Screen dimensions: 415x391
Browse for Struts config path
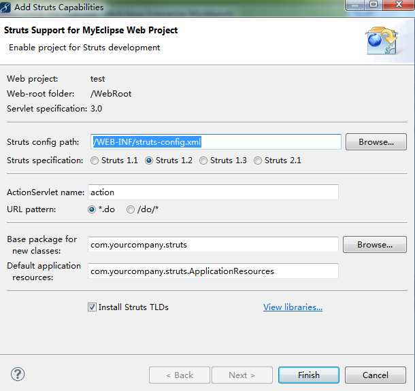tap(376, 142)
